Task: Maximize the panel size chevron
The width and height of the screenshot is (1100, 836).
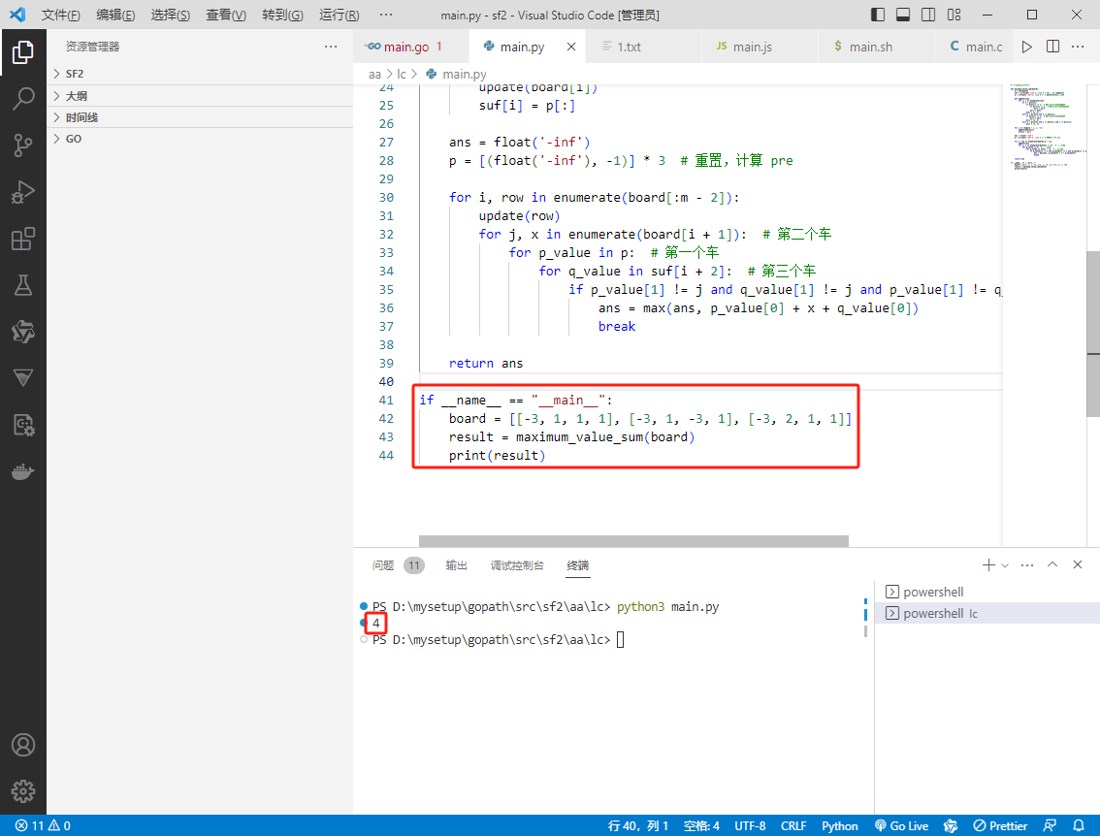Action: (x=1052, y=565)
